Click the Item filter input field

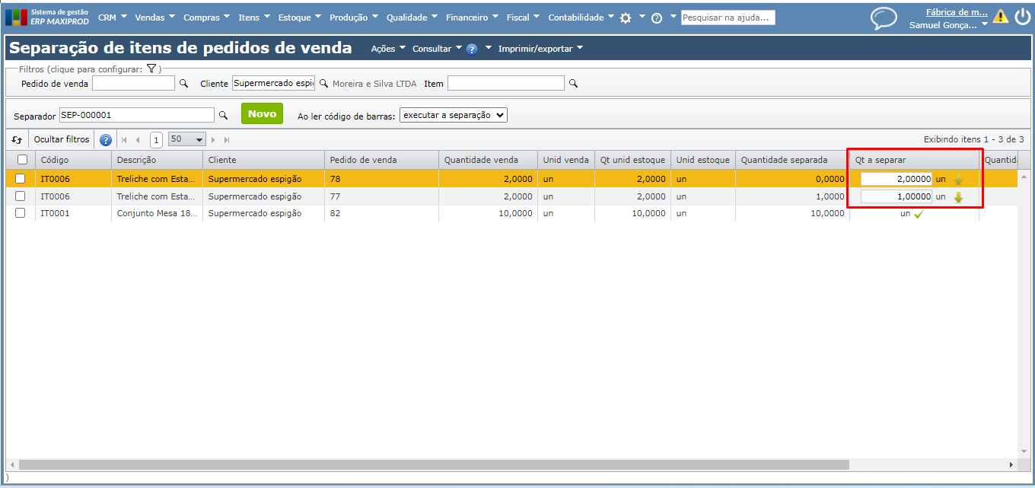click(506, 83)
